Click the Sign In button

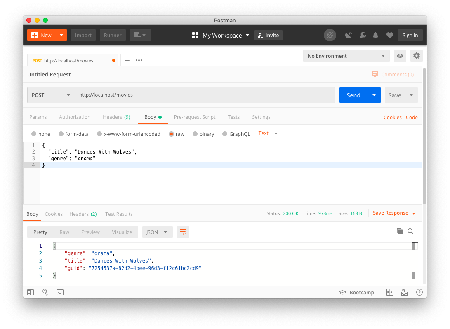click(x=410, y=36)
